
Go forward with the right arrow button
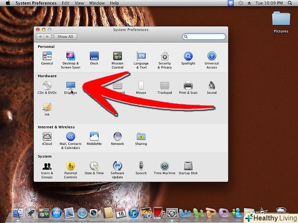tap(47, 37)
